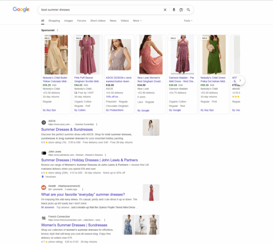Click By Google under the Damson Madder ad
273x244 pixels.
(x=175, y=110)
